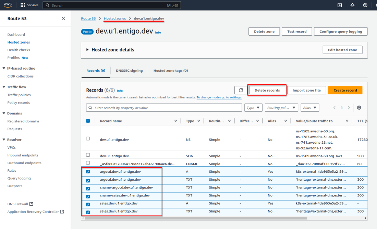This screenshot has width=377, height=229.
Task: Click Info link beside zone name
Action: pos(158,33)
